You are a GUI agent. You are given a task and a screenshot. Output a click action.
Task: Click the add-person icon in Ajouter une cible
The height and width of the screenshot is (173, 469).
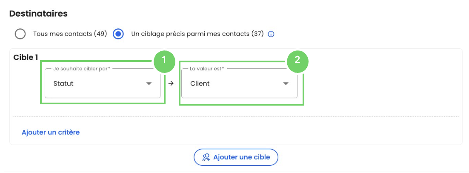point(206,157)
